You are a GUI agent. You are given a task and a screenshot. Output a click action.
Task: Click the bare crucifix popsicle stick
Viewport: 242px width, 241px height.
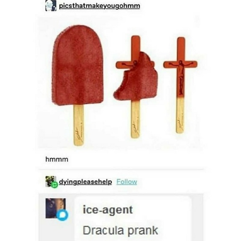click(x=180, y=85)
